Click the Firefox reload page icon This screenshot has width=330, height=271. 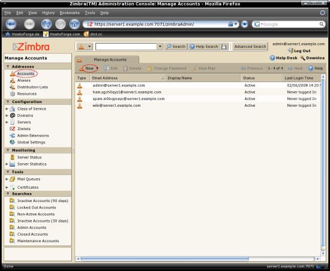[x=46, y=24]
